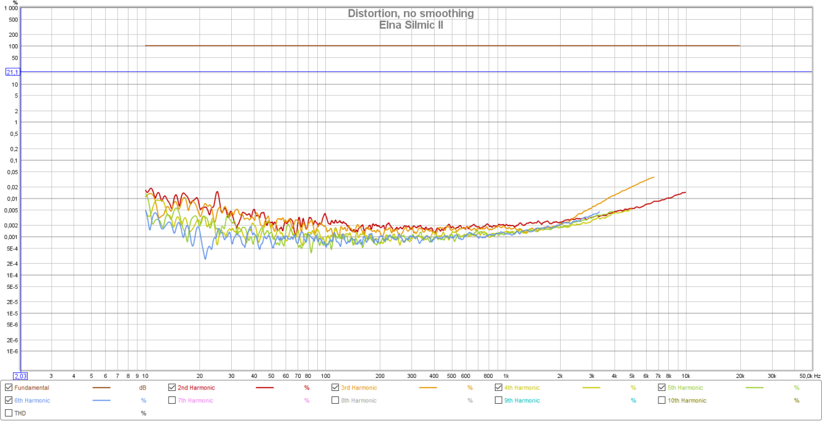The height and width of the screenshot is (421, 822).
Task: Click the graph title 'Distortion, no smoothing'
Action: pos(411,14)
